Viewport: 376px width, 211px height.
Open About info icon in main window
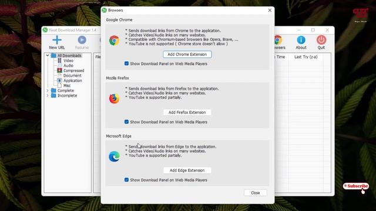pyautogui.click(x=301, y=40)
